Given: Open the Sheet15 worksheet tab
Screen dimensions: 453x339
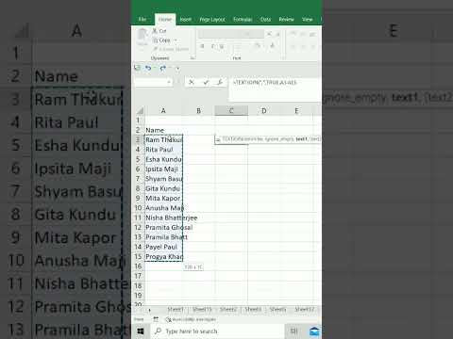Looking at the screenshot, I should click(202, 309).
